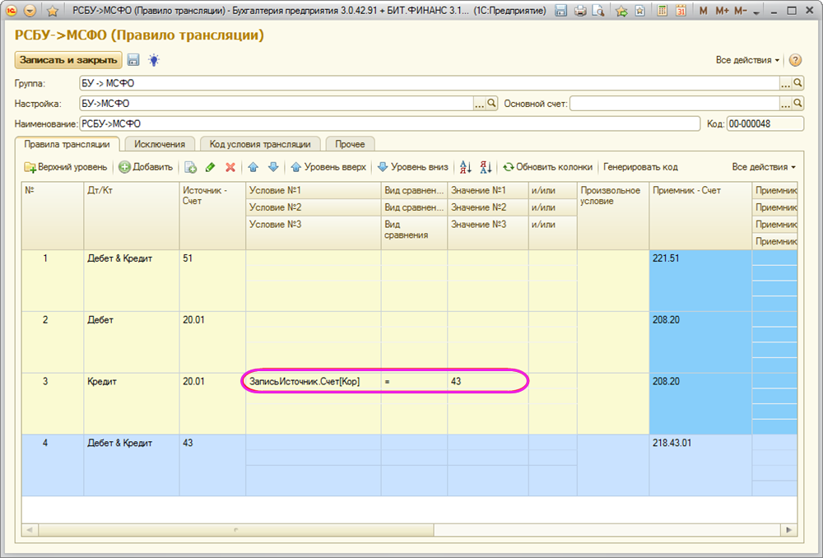The height and width of the screenshot is (558, 823).
Task: Sort ascending with the A-Z icon
Action: [466, 167]
